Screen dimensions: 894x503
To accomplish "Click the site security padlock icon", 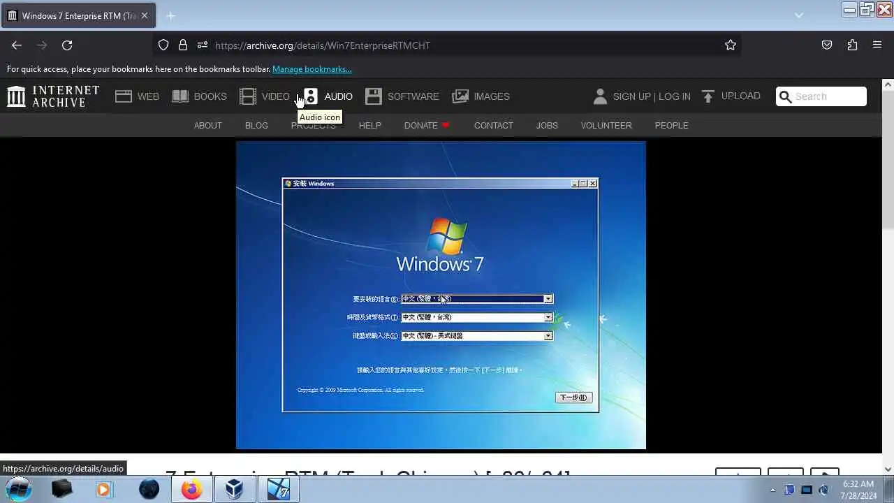I will (x=183, y=45).
